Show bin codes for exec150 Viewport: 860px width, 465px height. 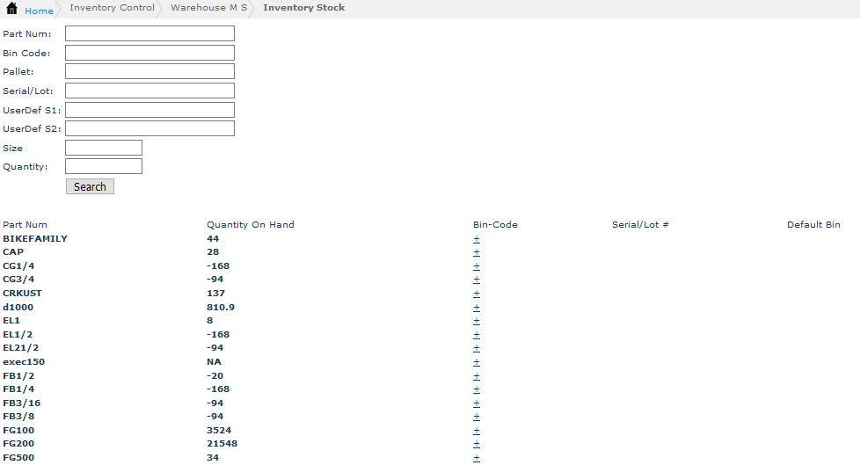(x=477, y=362)
